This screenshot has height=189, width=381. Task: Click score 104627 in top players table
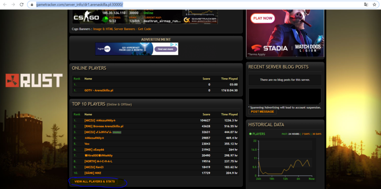tap(205, 120)
